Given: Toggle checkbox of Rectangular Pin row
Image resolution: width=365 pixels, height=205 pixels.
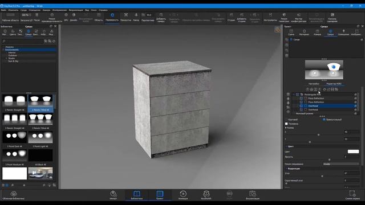Looking at the screenshot, I should pos(298,95).
